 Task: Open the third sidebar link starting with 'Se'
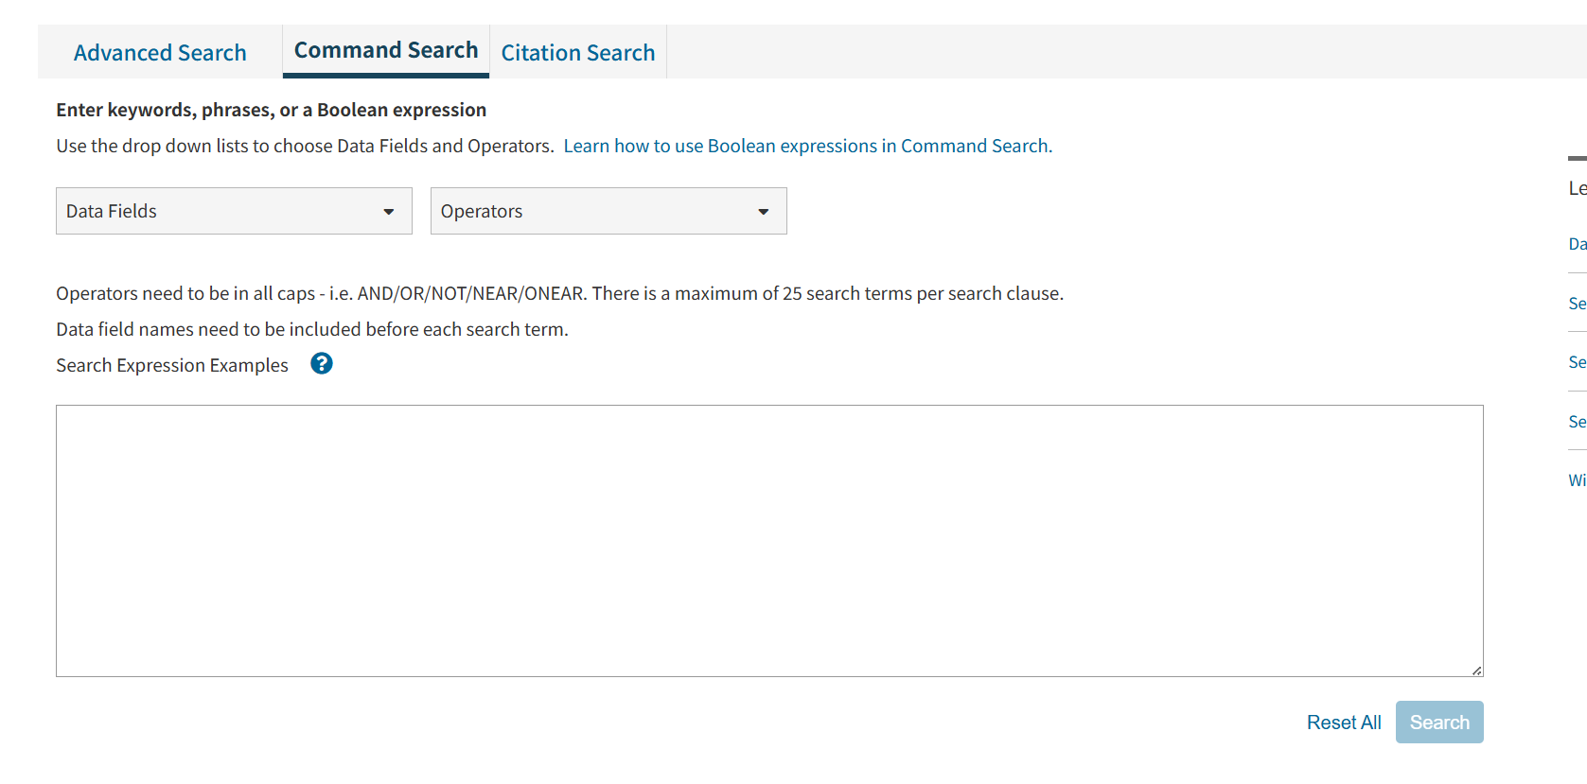point(1577,361)
